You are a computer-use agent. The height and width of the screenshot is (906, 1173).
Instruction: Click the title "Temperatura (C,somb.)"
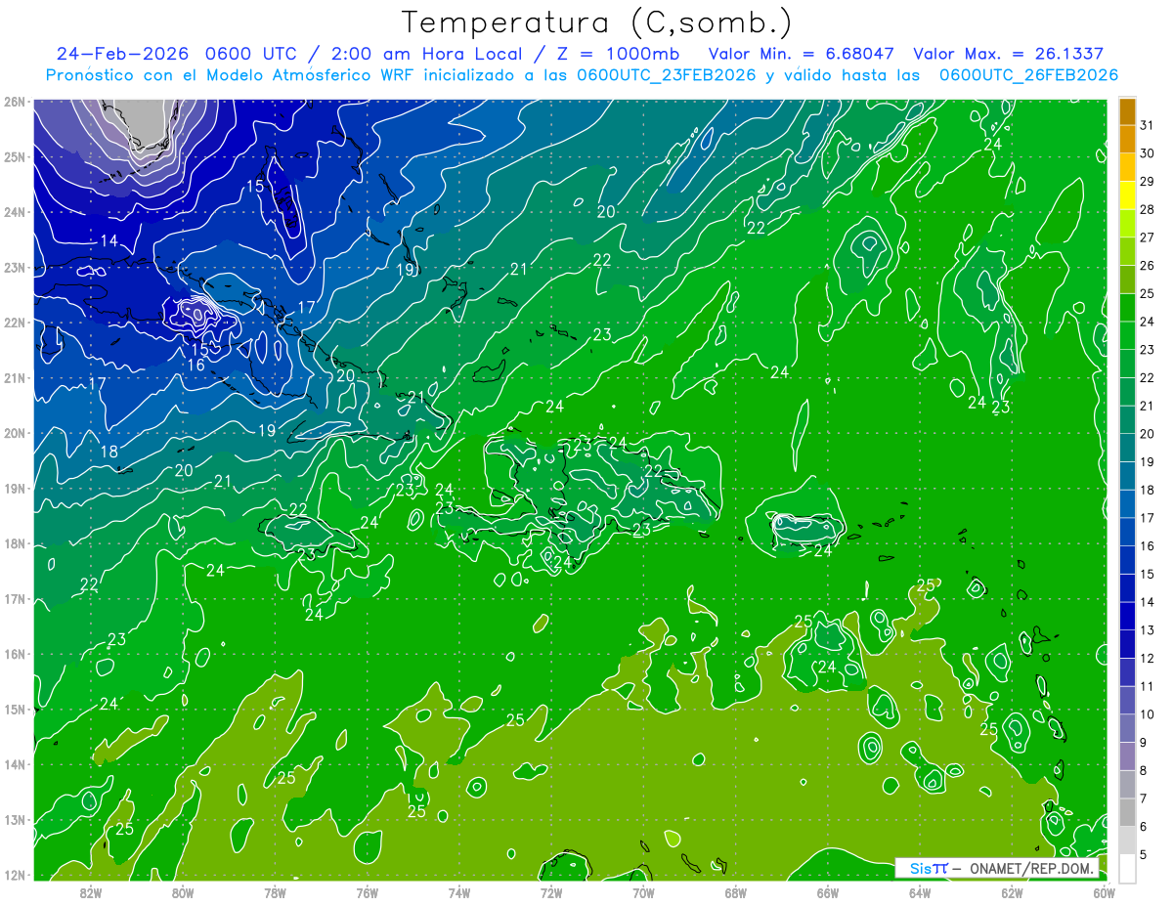(x=595, y=23)
